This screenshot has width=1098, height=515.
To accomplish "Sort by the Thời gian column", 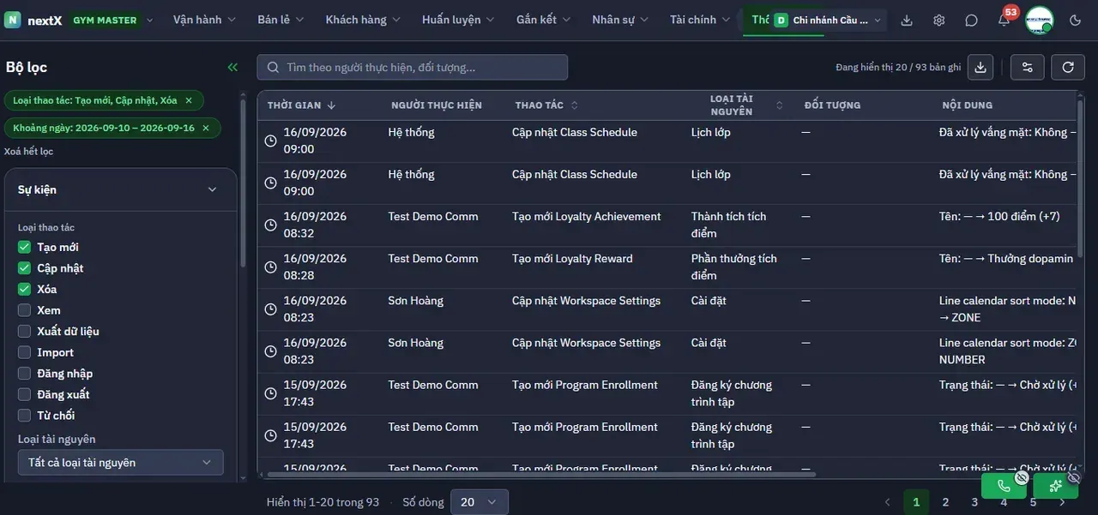I will (301, 105).
